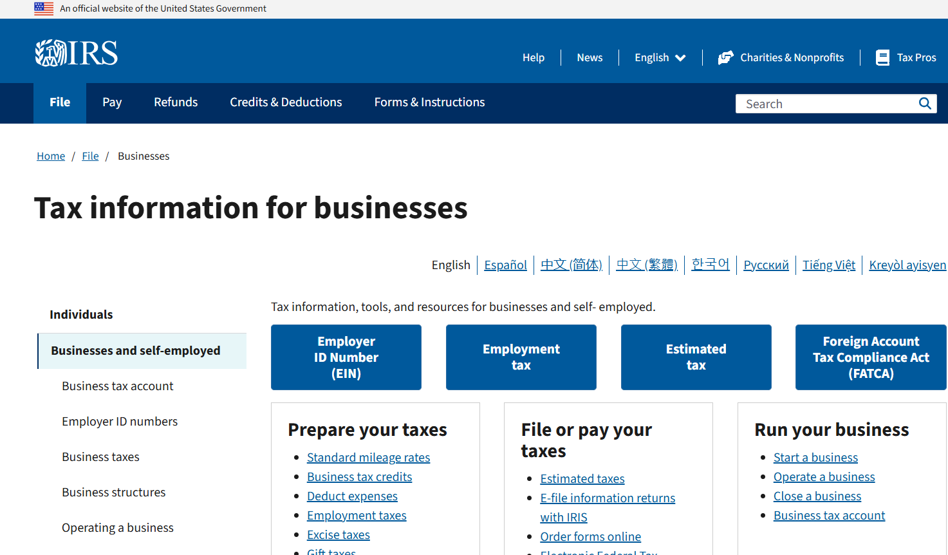Expand the English language dropdown
This screenshot has height=555, width=948.
[660, 58]
